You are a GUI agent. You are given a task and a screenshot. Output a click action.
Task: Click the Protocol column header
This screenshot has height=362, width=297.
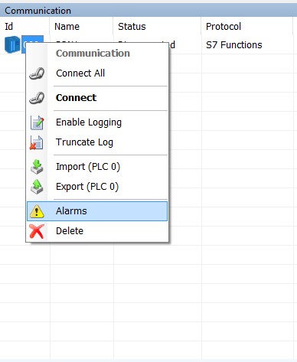coord(247,27)
